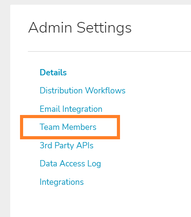Click the Admin Settings heading
This screenshot has height=217, width=191.
tap(80, 28)
